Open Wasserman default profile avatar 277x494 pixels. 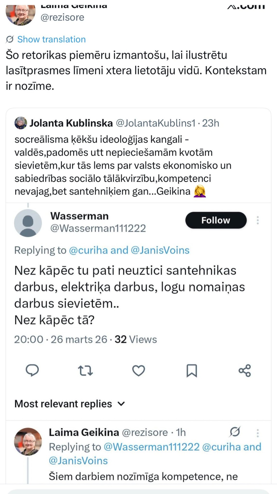click(28, 223)
